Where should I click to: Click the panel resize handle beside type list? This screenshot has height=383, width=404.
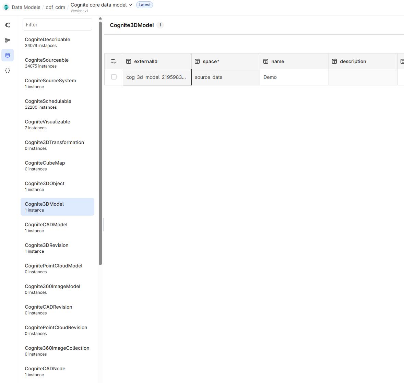click(x=104, y=225)
